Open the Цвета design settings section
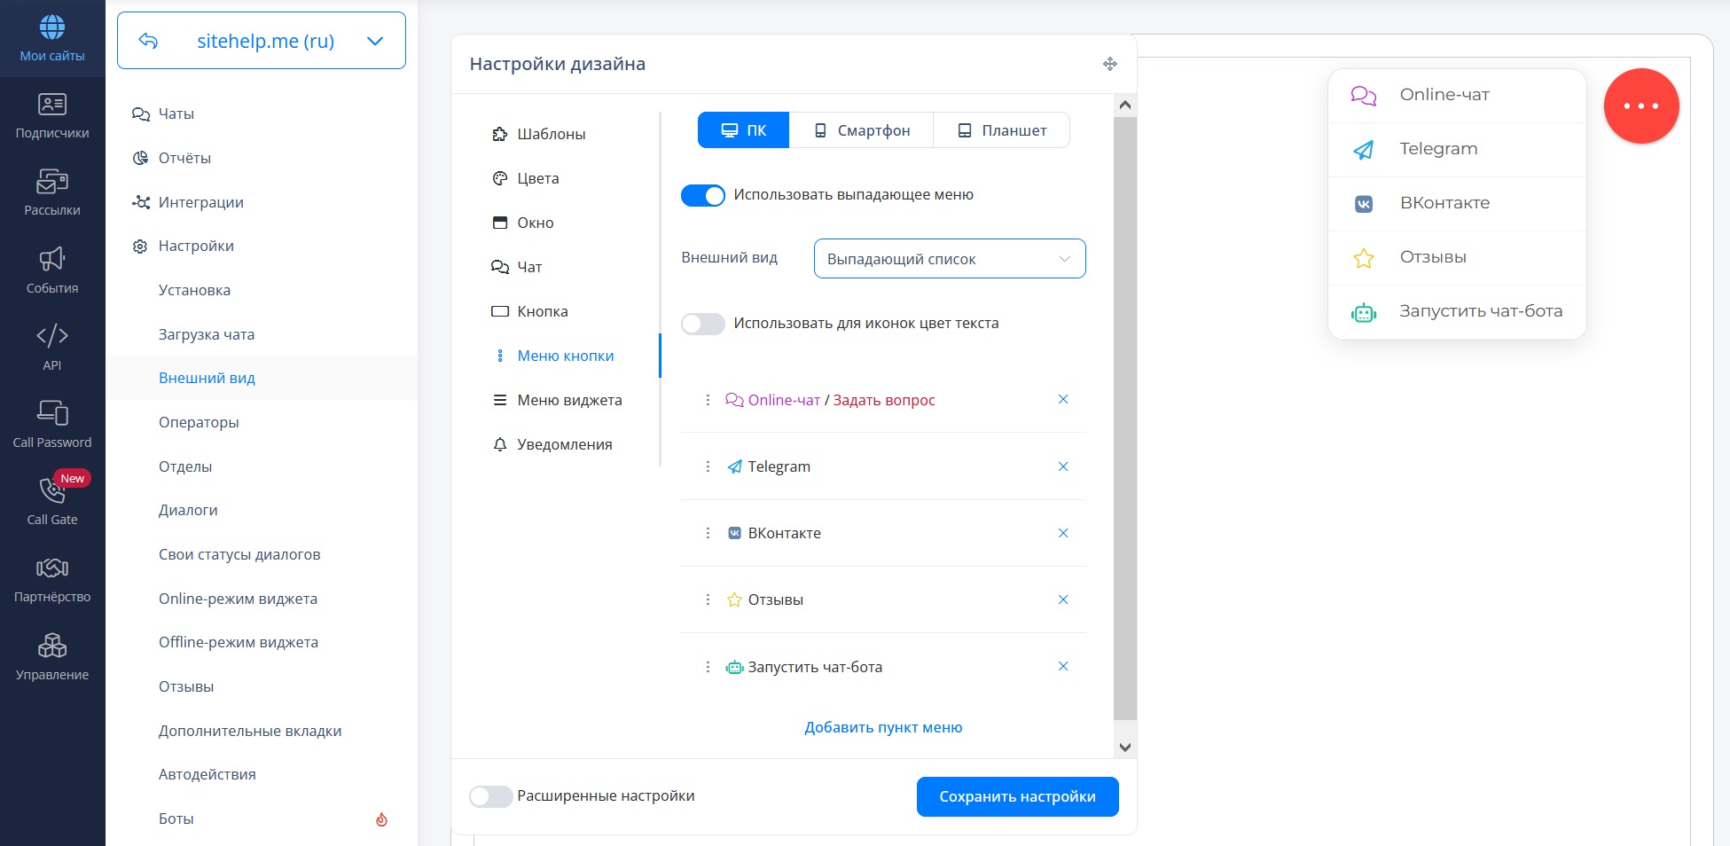Screen dimensions: 1730x846 537,178
